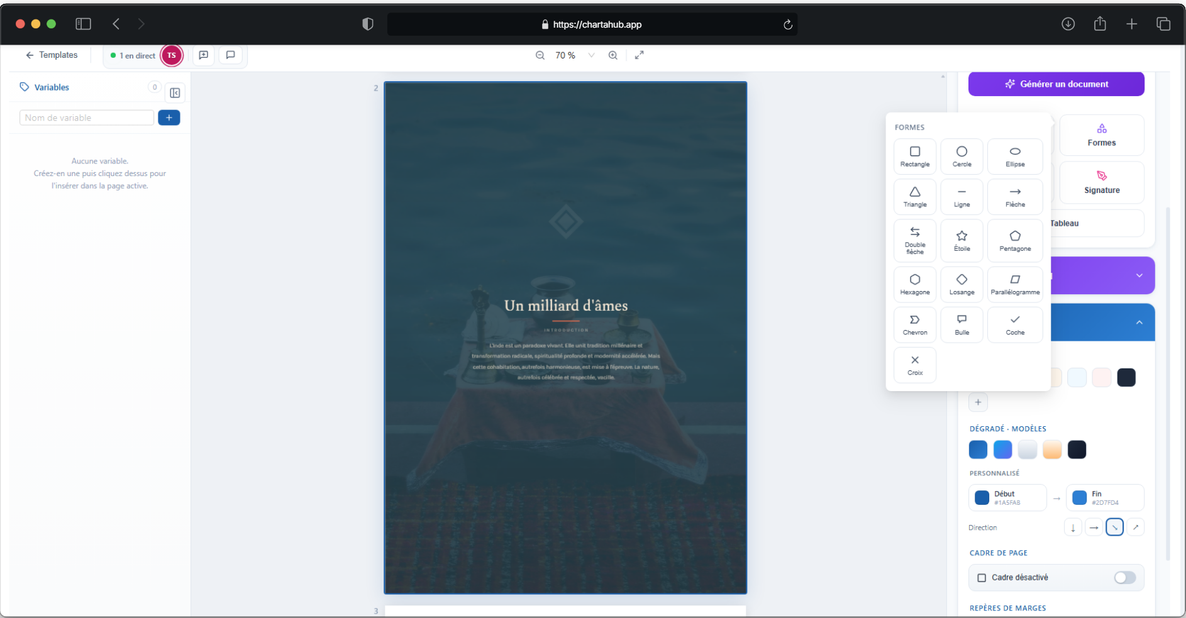Open Safari tab overview
This screenshot has height=618, width=1186.
pyautogui.click(x=1163, y=24)
